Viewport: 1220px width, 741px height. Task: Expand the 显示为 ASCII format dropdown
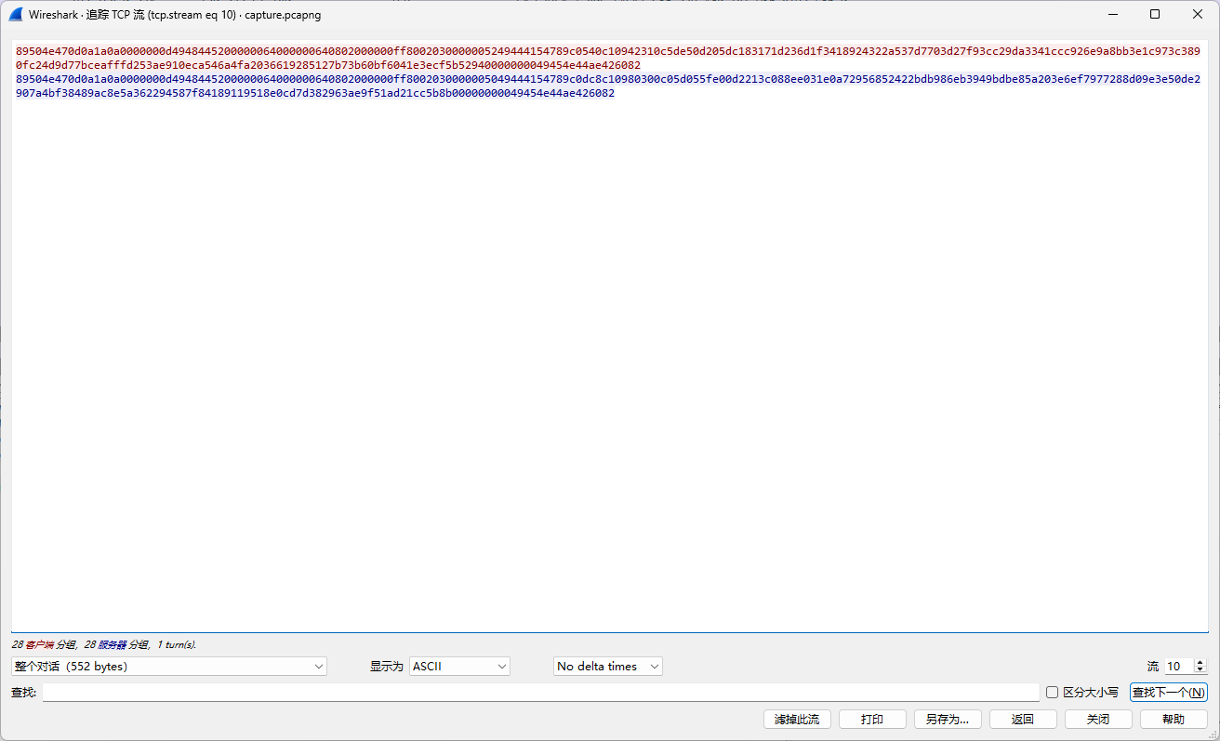(459, 667)
